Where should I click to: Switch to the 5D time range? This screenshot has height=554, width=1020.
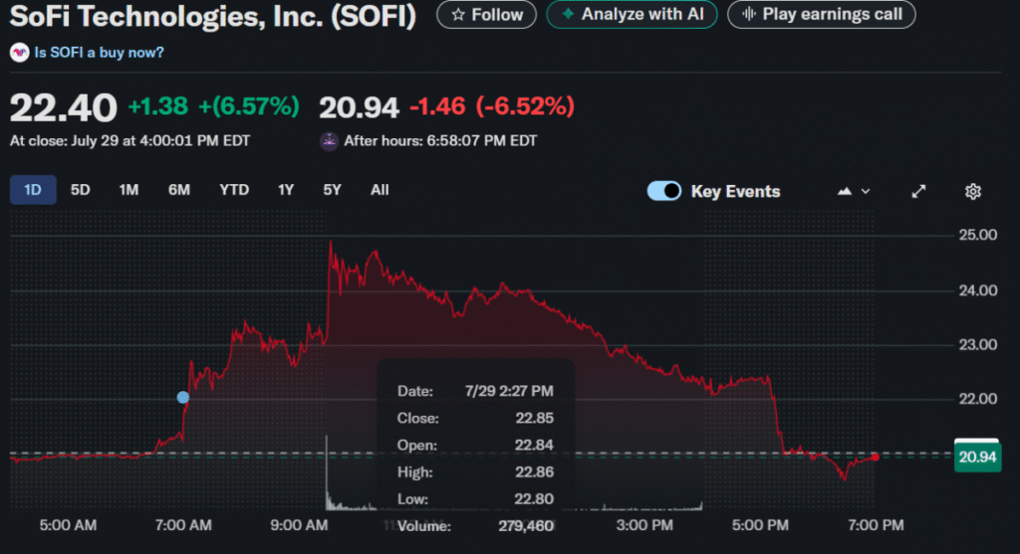click(x=81, y=190)
